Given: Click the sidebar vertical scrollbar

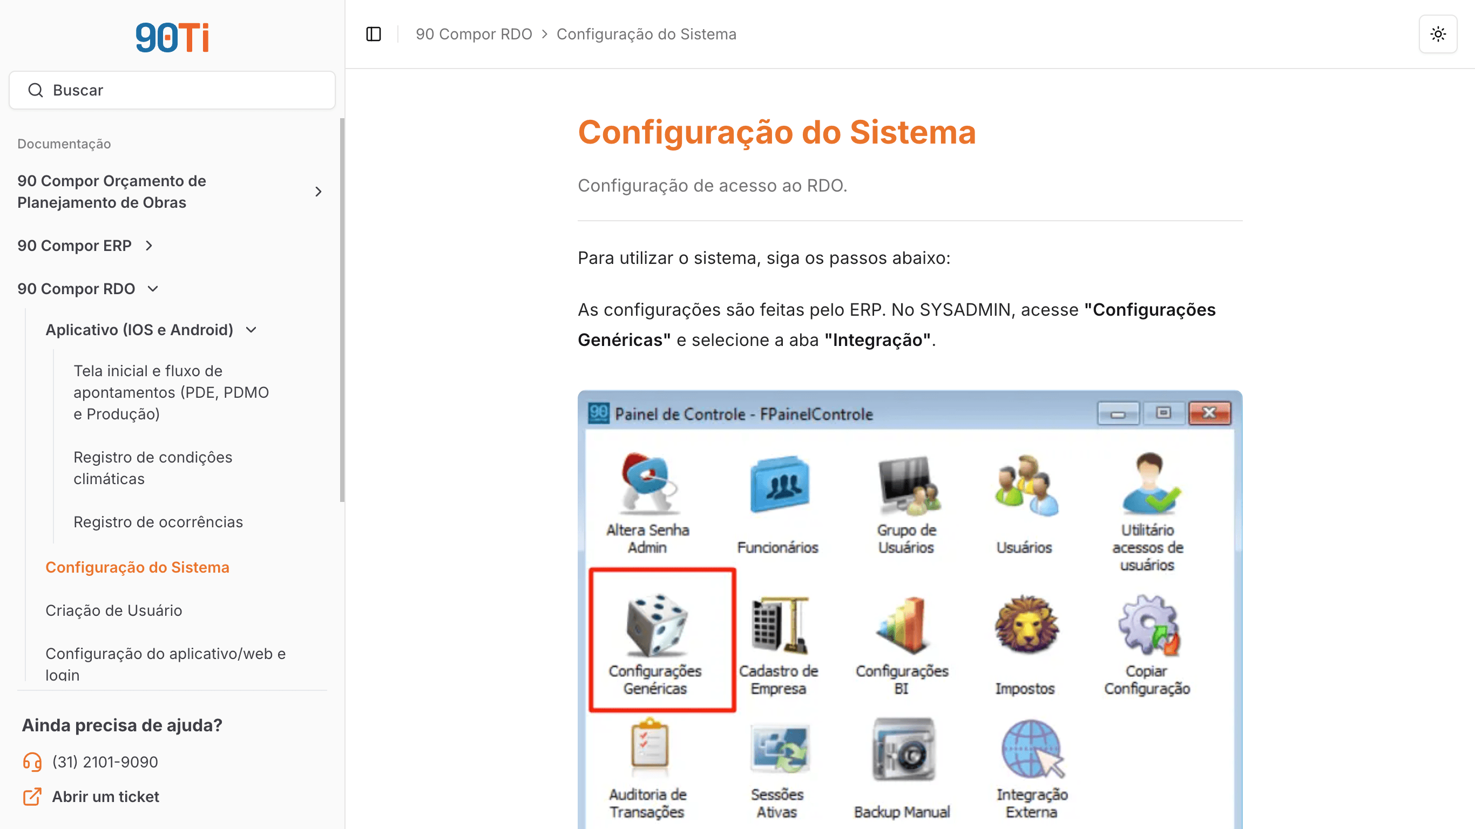Looking at the screenshot, I should [x=342, y=309].
